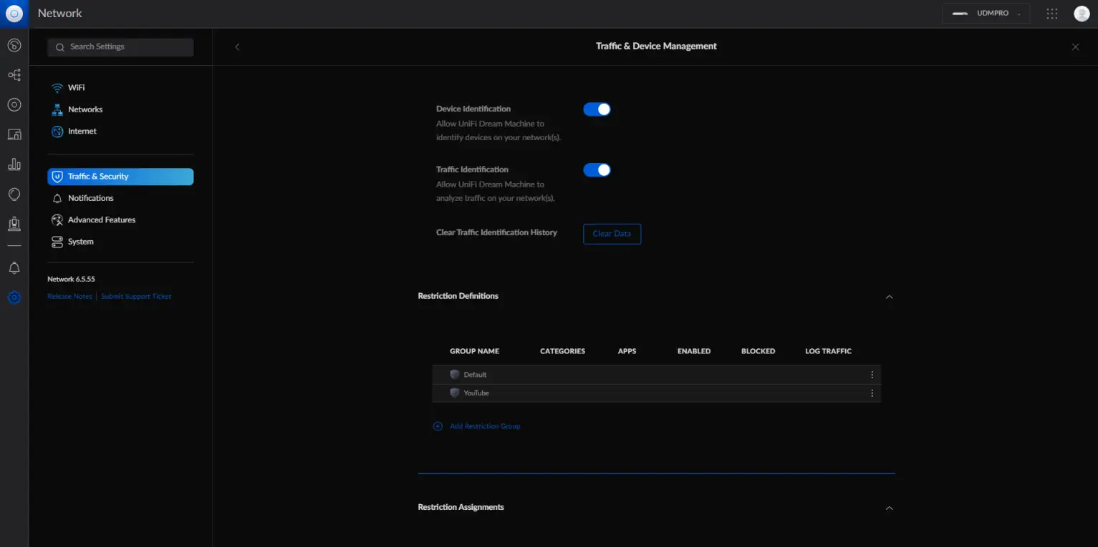Open the YouTube group three-dot menu
Viewport: 1098px width, 547px height.
coord(872,393)
